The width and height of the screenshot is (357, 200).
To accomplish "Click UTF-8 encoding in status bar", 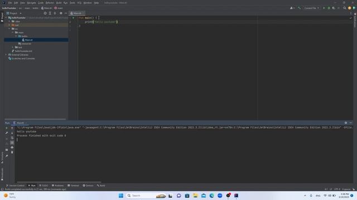I will tap(337, 189).
